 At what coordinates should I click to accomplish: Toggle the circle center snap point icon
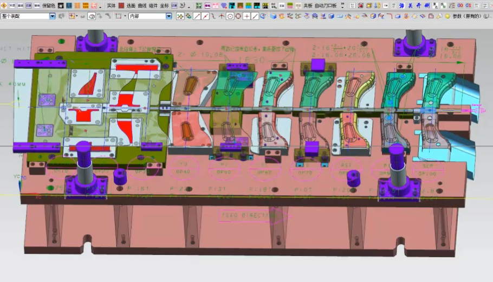(230, 16)
